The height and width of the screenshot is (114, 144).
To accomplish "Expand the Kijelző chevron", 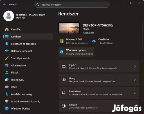I will point(135,66).
